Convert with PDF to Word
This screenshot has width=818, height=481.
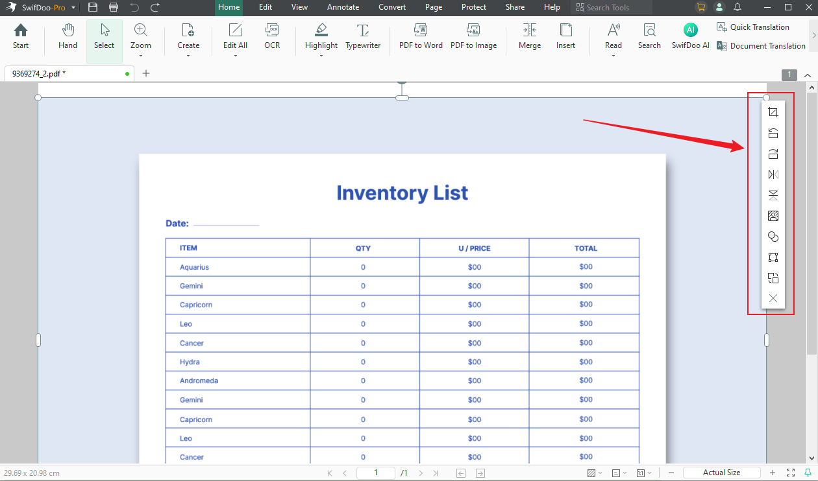pos(421,36)
